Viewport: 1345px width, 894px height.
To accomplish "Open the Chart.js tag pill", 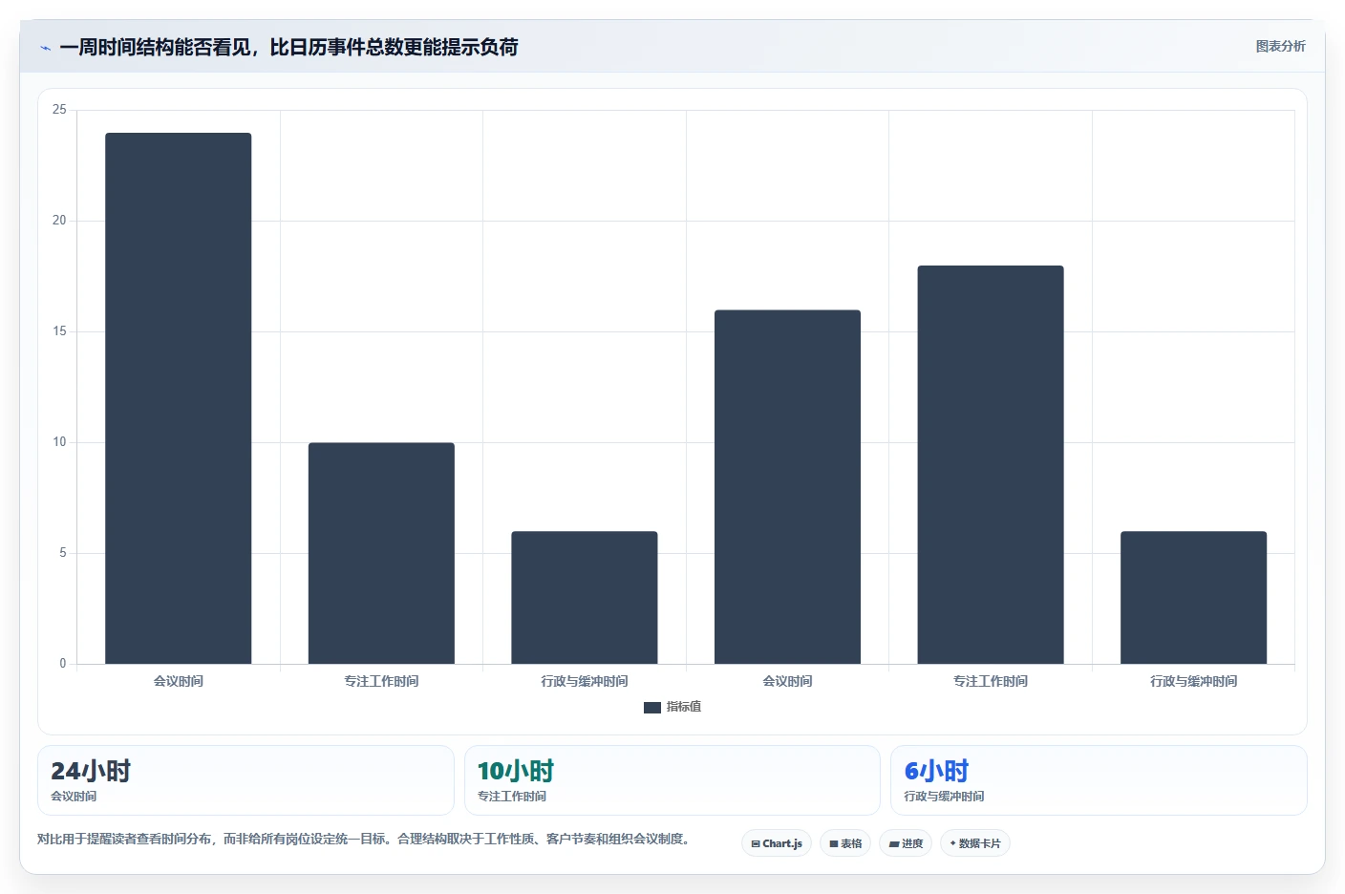I will point(777,843).
